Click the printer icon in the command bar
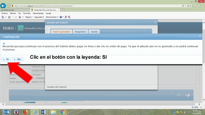The height and width of the screenshot is (115, 205). 20,17
